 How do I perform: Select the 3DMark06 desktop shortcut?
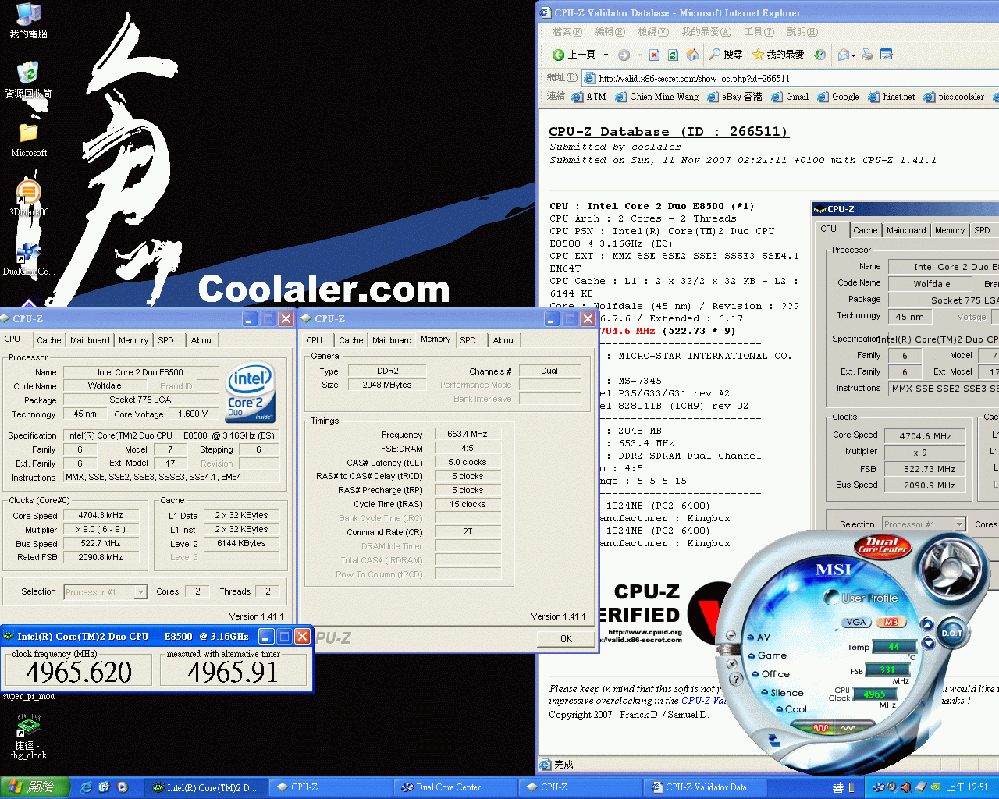[x=29, y=198]
